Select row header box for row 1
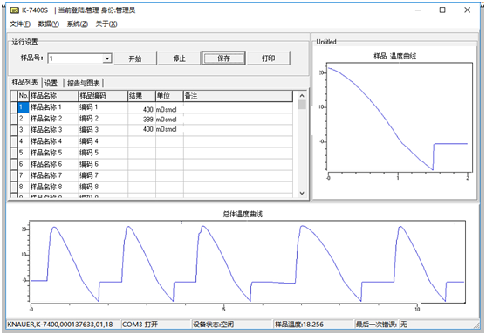This screenshot has width=486, height=335. point(14,107)
